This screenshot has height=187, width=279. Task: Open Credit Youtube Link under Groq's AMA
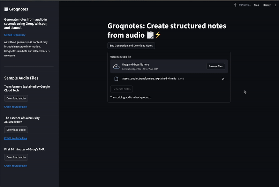16,166
